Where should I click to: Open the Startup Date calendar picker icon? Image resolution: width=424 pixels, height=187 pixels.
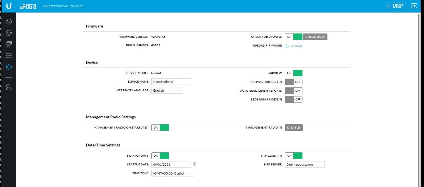point(195,164)
